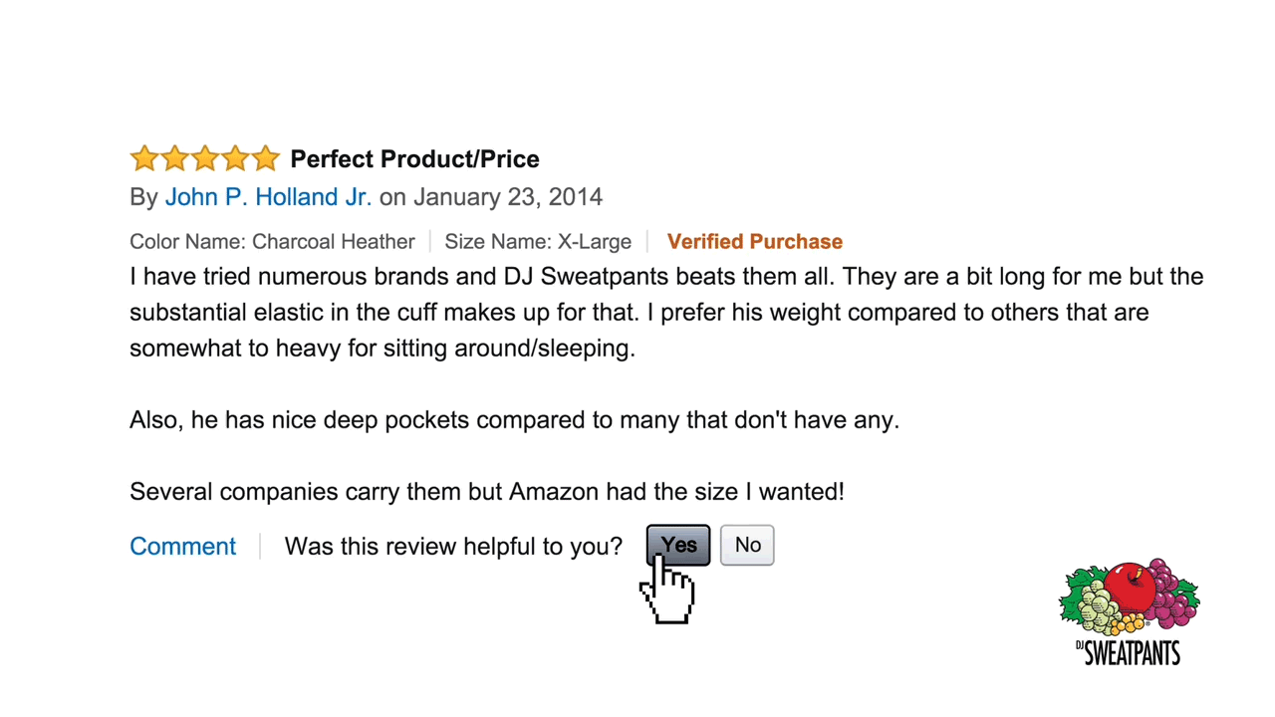This screenshot has height=717, width=1275.
Task: Click the third gold rating star
Action: pos(205,158)
